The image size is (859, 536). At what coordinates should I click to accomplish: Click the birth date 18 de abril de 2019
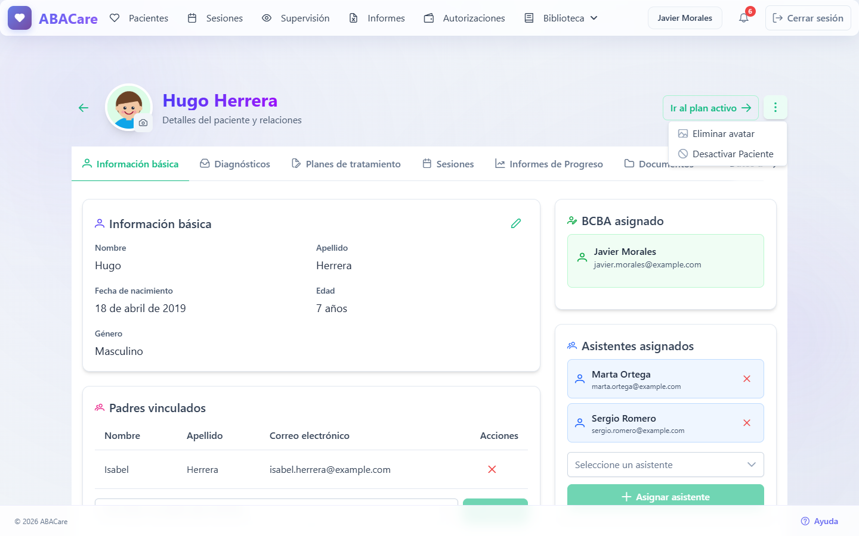point(140,308)
